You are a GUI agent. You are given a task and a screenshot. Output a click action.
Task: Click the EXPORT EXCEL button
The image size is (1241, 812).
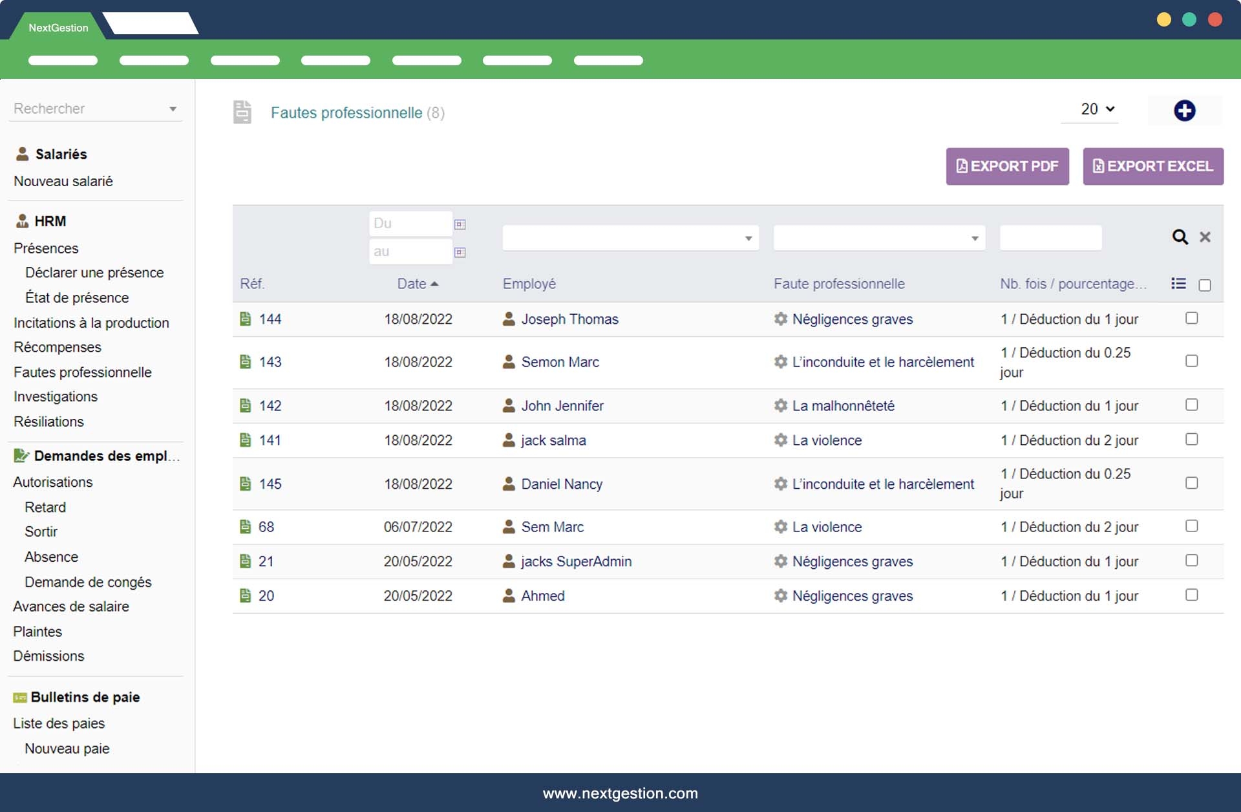1152,166
